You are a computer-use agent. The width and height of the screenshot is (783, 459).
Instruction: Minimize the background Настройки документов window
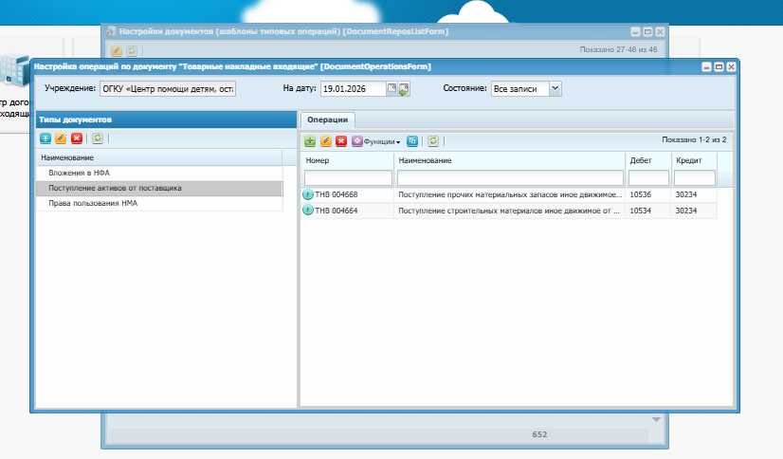pyautogui.click(x=635, y=32)
